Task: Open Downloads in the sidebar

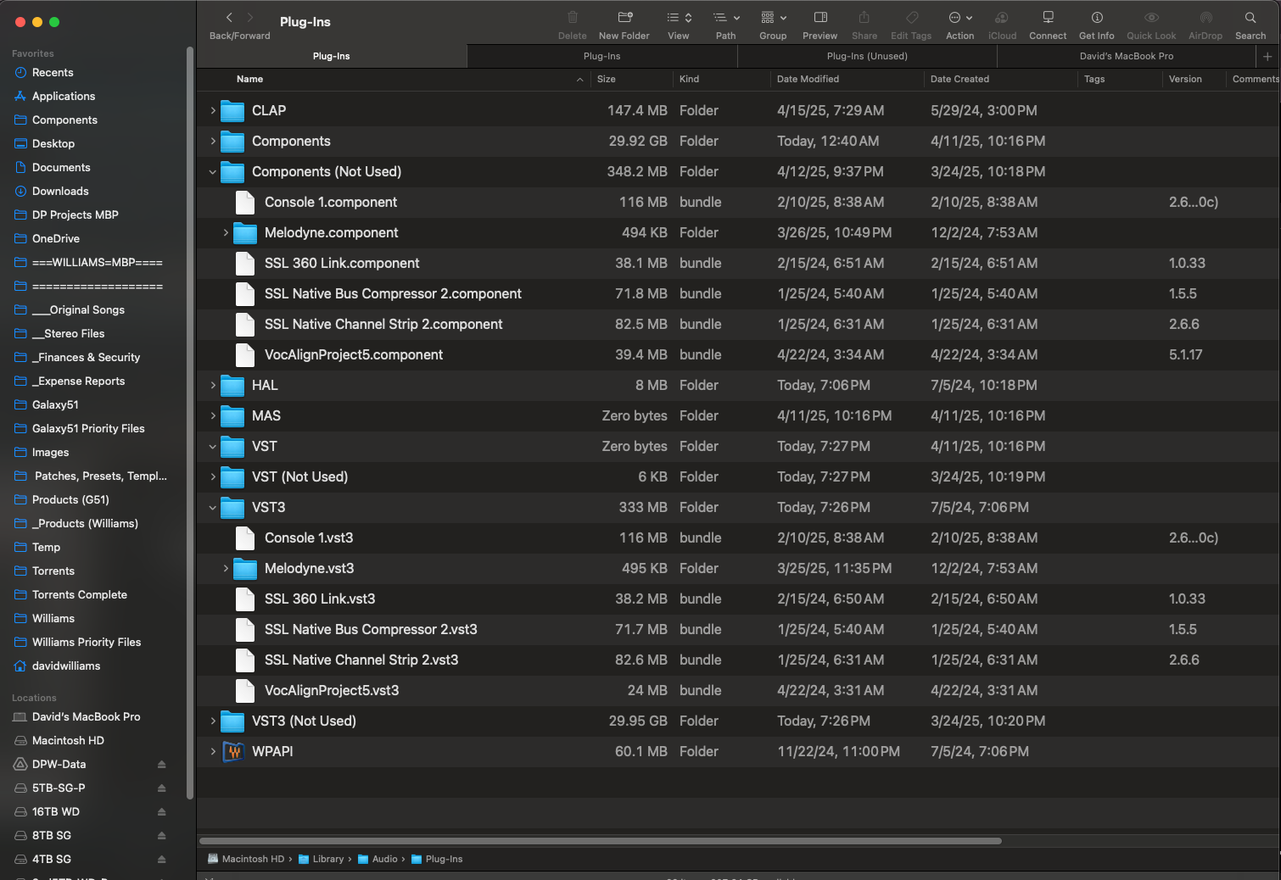Action: tap(60, 191)
